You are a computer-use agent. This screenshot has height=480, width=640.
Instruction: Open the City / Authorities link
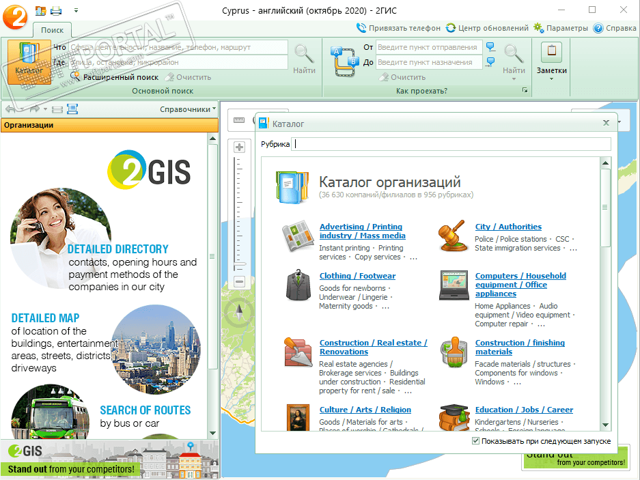[x=508, y=227]
